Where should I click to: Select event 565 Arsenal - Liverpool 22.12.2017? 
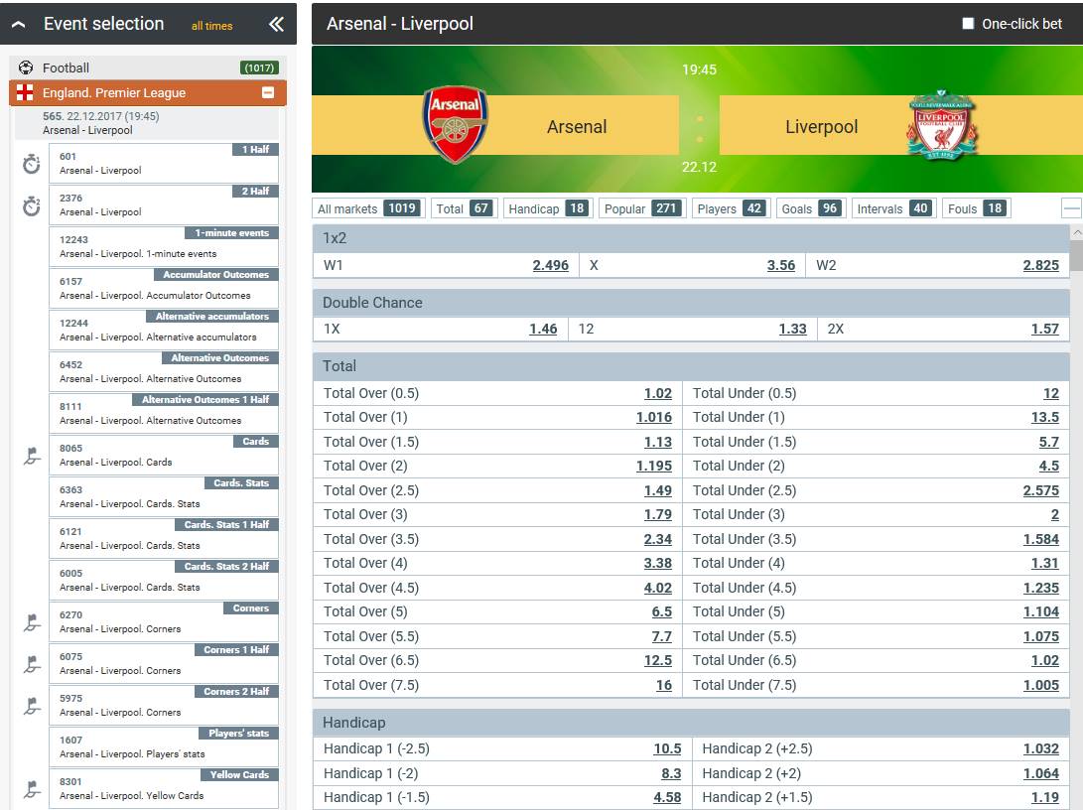pos(147,123)
